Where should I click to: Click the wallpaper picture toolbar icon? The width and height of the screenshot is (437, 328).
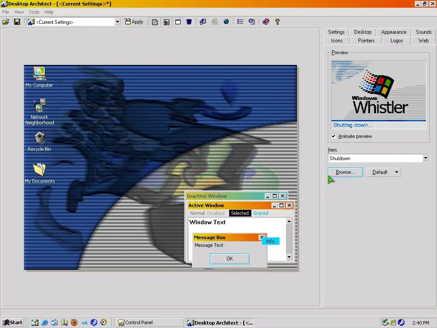(166, 22)
